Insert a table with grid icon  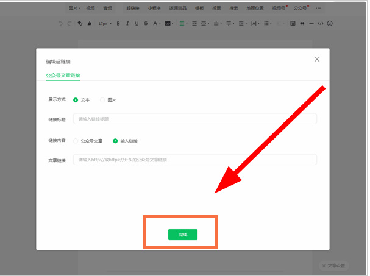pyautogui.click(x=293, y=23)
